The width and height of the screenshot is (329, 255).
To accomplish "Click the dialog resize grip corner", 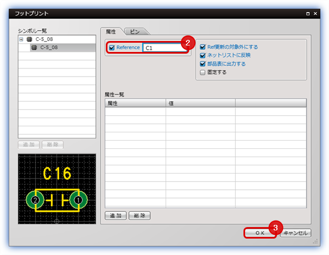I will tap(315, 242).
